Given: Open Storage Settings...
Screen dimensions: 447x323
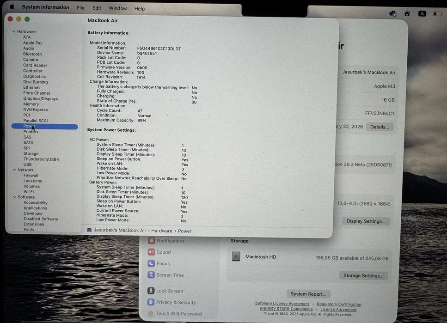Looking at the screenshot, I should pos(363,275).
